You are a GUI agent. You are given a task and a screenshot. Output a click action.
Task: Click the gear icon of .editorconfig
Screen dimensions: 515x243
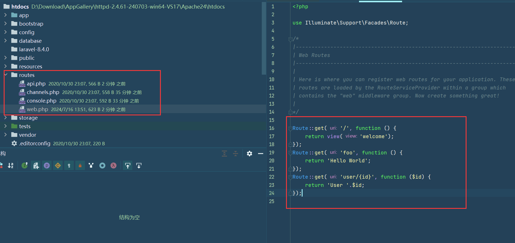[14, 143]
